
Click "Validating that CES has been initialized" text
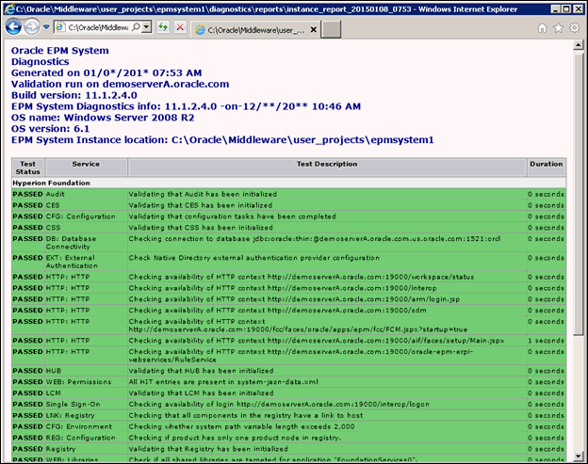201,205
